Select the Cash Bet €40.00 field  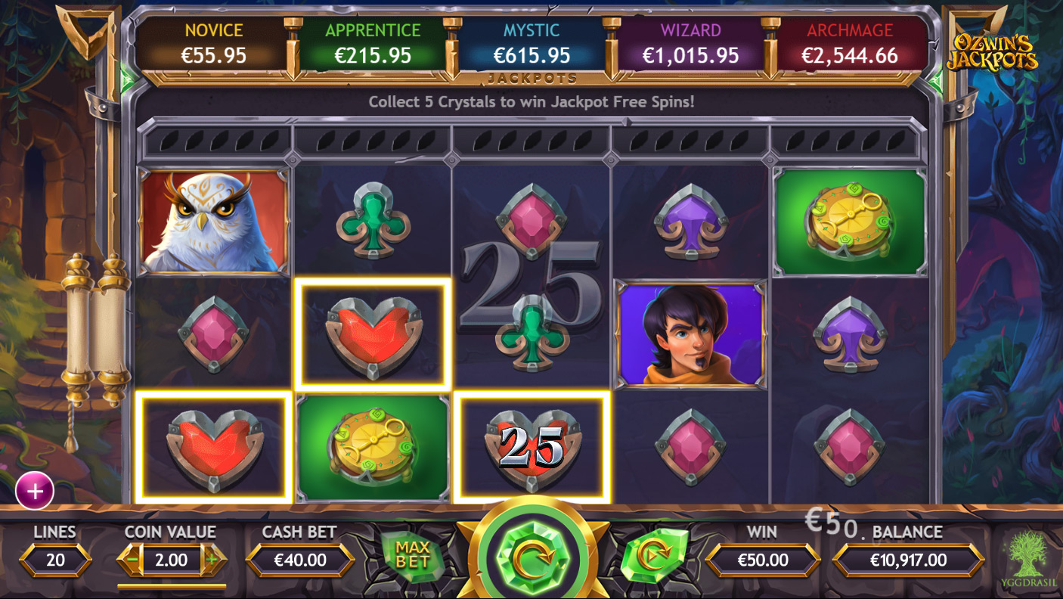coord(300,560)
